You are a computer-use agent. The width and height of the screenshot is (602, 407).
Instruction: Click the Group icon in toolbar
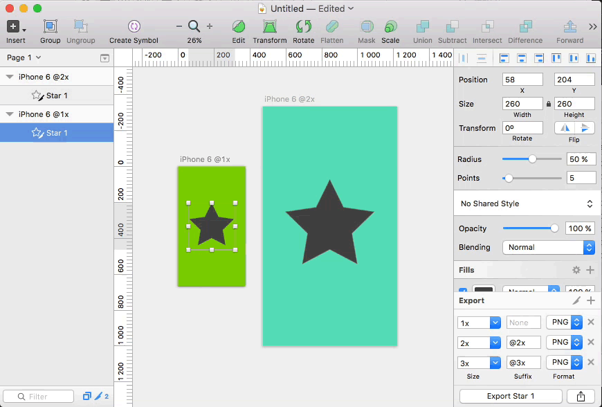50,27
